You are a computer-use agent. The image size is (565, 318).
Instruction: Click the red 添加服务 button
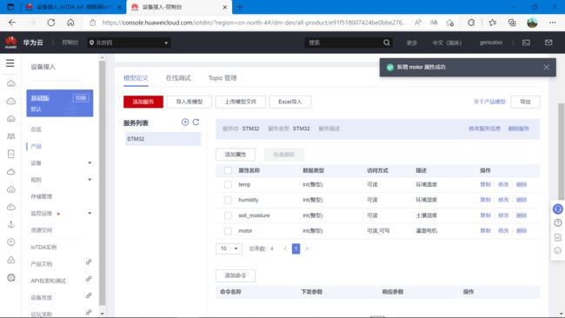pyautogui.click(x=143, y=102)
